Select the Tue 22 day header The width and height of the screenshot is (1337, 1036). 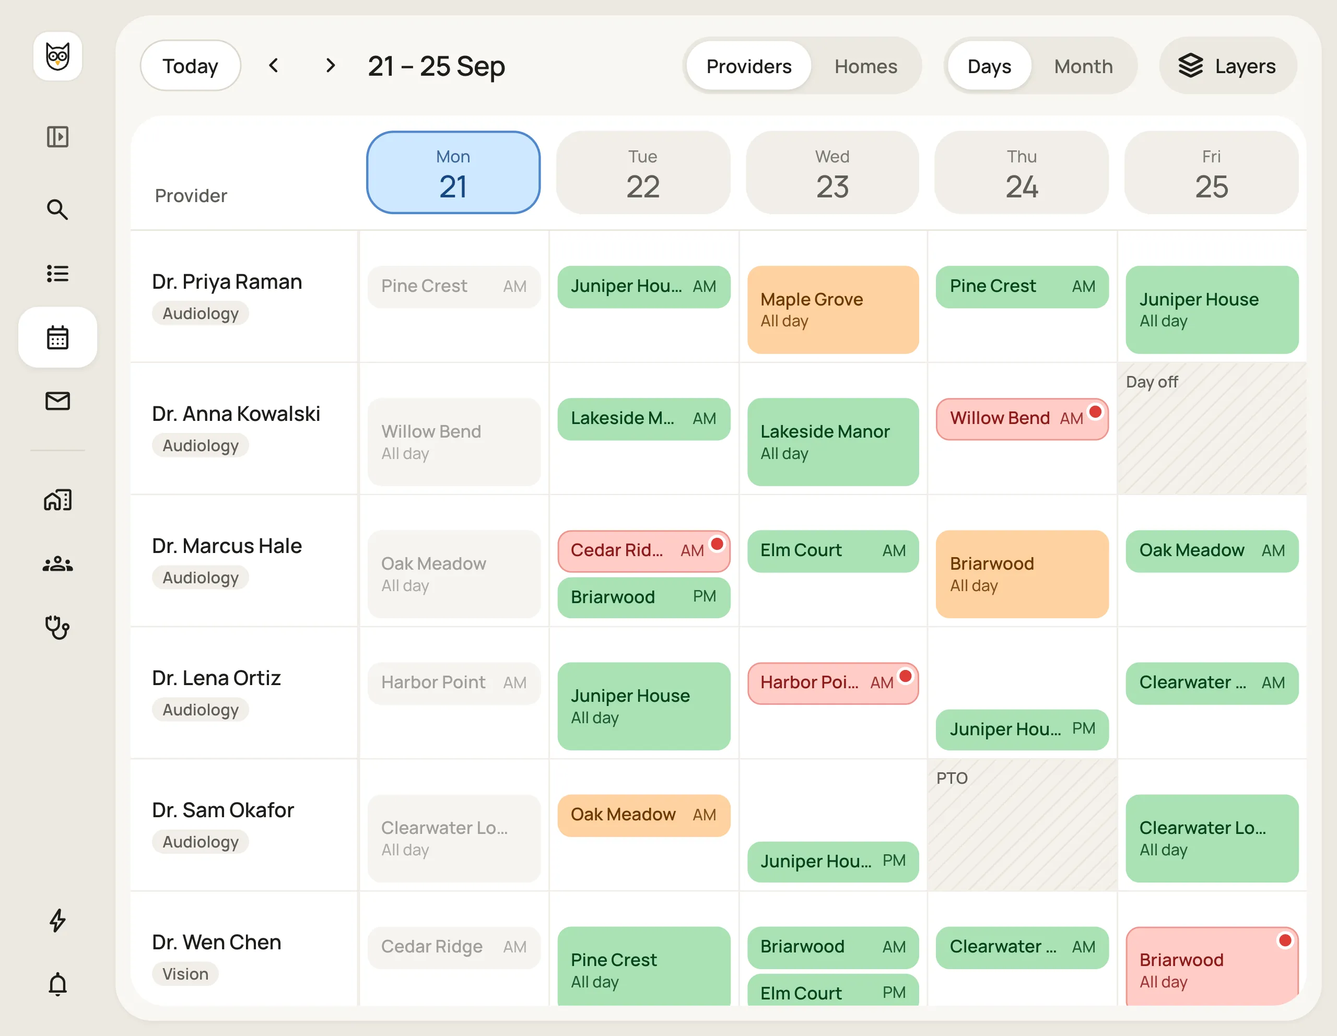tap(643, 172)
